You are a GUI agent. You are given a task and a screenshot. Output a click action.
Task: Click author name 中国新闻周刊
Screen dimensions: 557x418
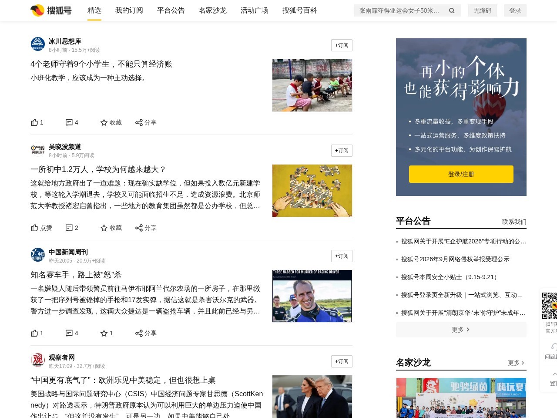68,252
